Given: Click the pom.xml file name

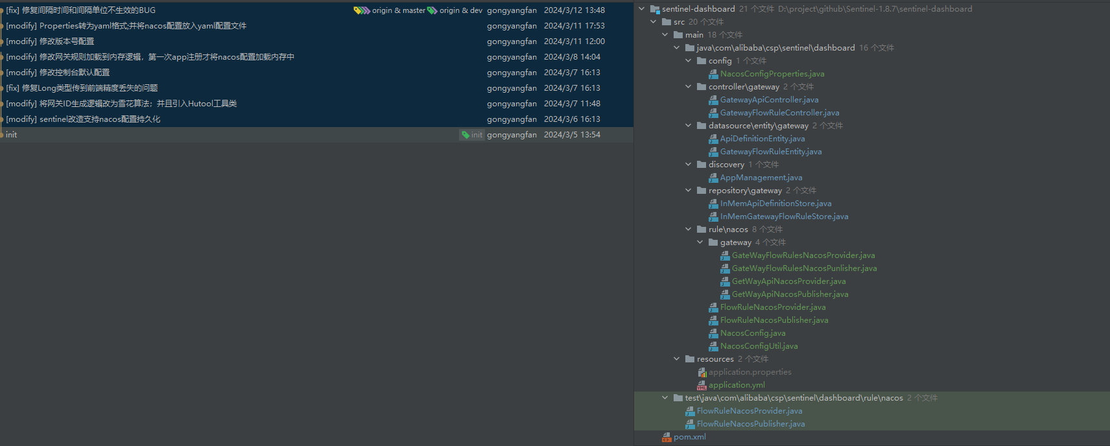Looking at the screenshot, I should [690, 437].
